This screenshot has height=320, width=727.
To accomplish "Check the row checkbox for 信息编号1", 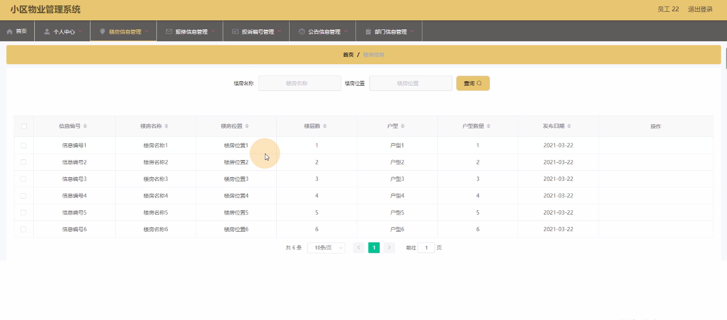I will (24, 146).
